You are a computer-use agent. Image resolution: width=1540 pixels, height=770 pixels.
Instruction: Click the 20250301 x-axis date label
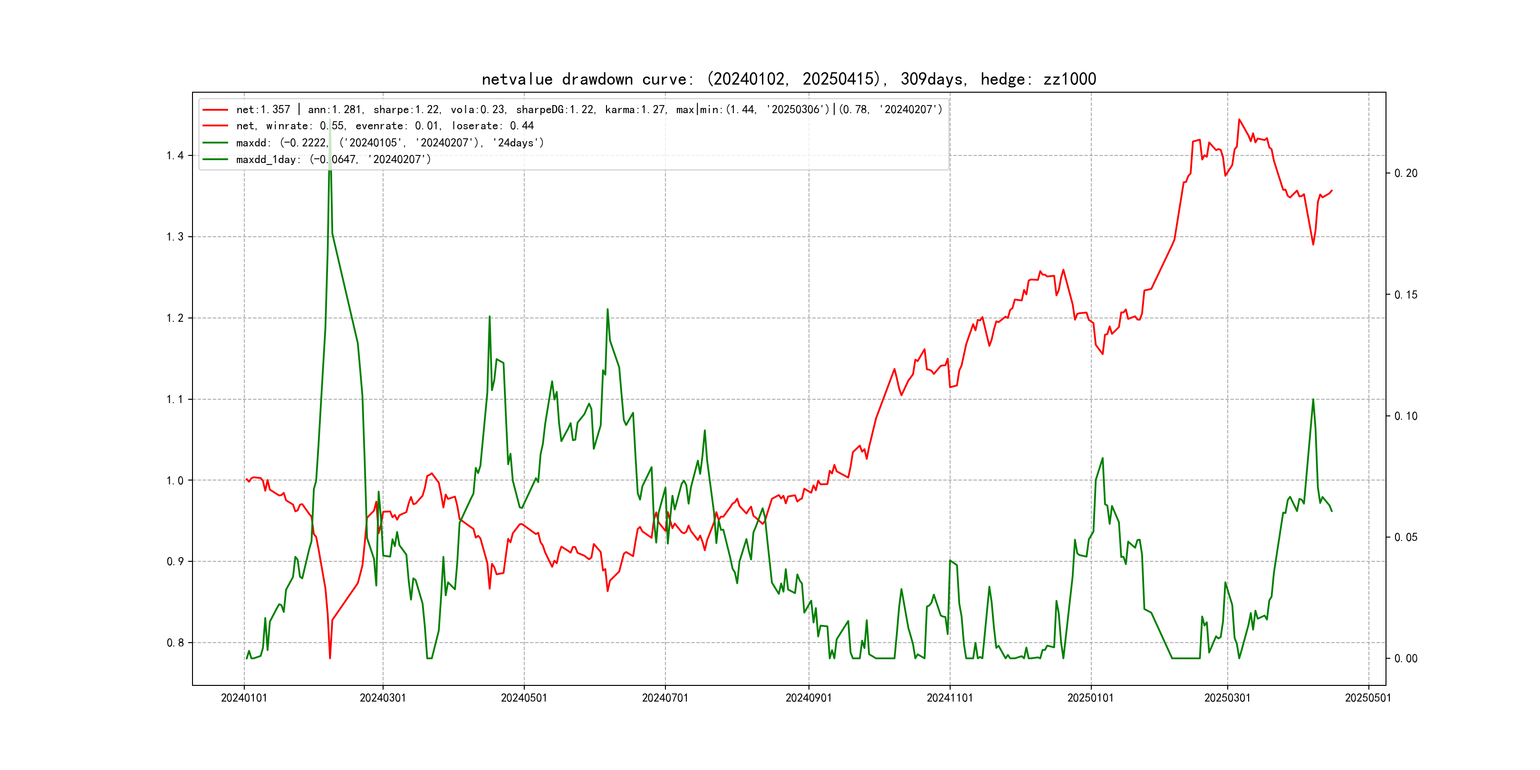[x=1227, y=698]
